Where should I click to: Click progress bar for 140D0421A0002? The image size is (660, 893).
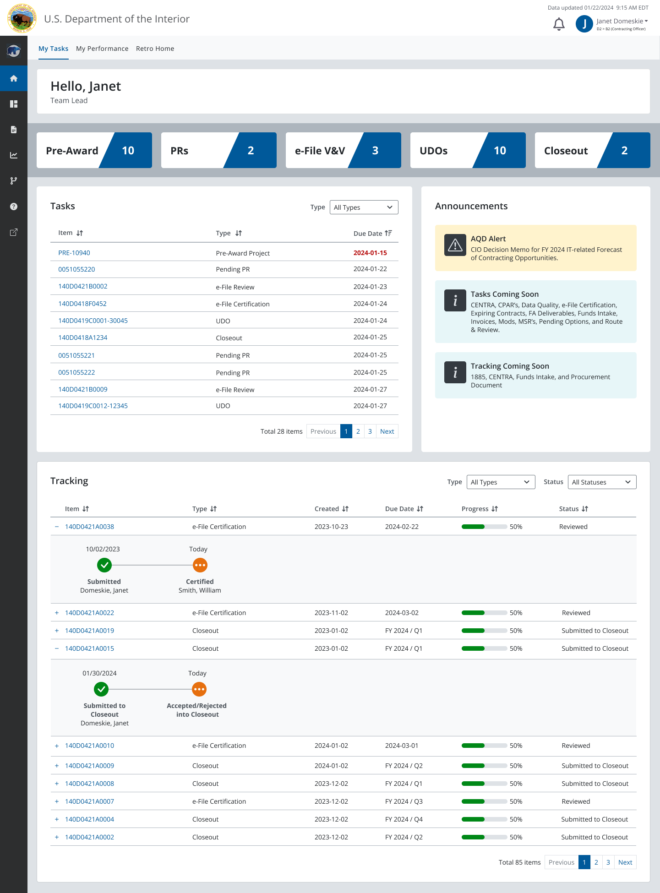click(x=484, y=837)
